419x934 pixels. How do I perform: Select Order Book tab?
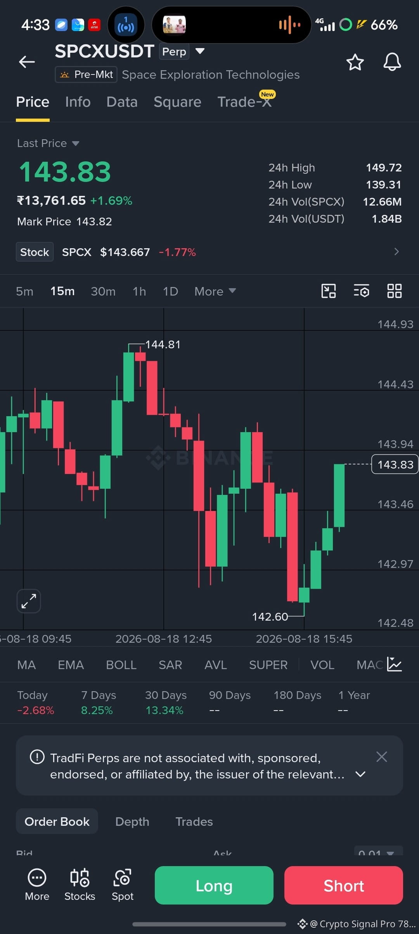[x=57, y=822]
